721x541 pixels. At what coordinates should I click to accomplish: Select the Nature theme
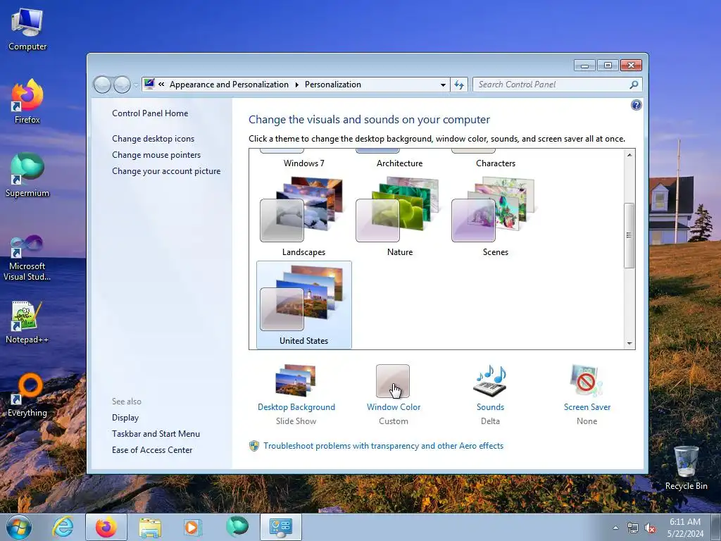[400, 216]
